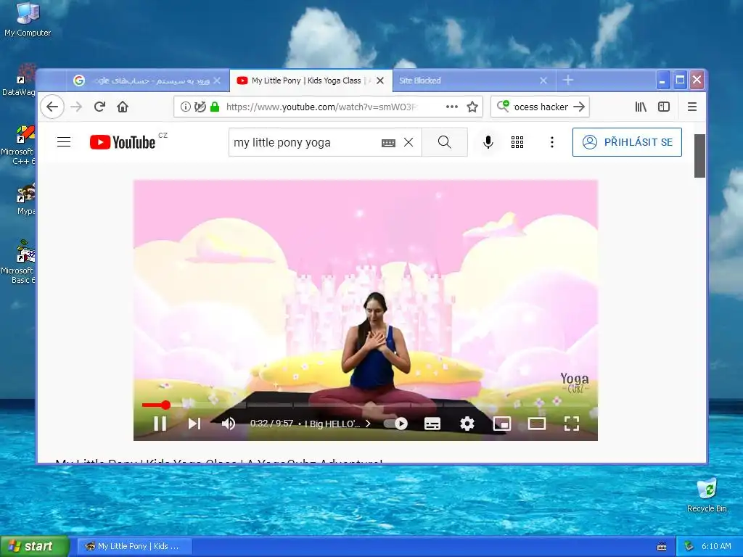
Task: Open the browser home page
Action: point(123,107)
